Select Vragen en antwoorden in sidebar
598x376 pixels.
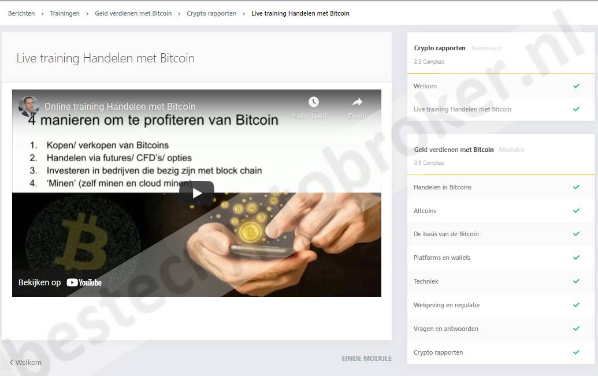pyautogui.click(x=501, y=329)
